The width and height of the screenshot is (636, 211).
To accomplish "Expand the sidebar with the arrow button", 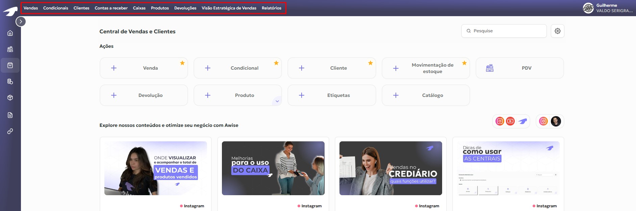I will (21, 22).
